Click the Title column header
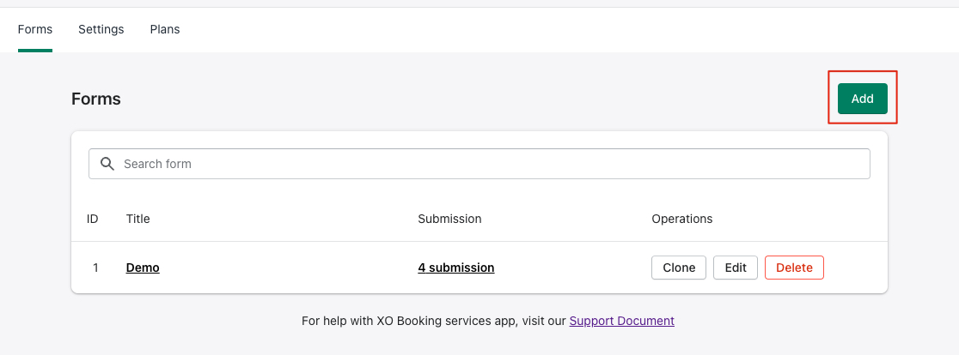 137,219
